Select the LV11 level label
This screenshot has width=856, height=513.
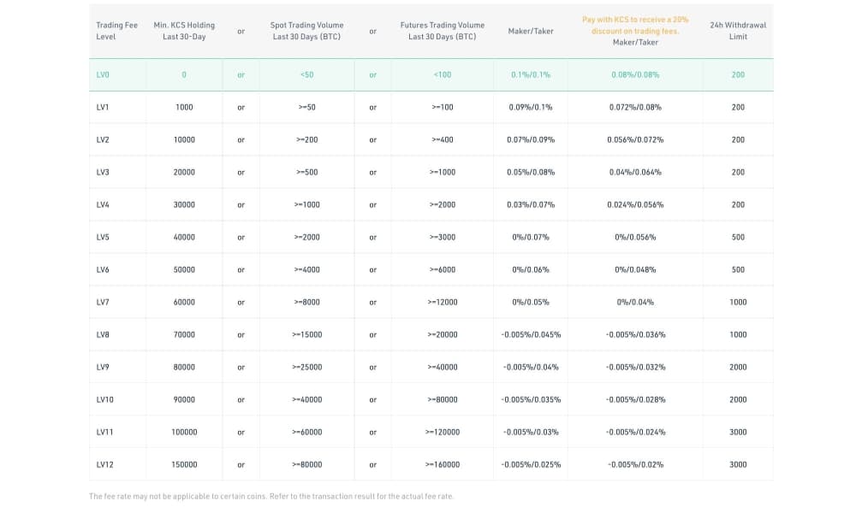(104, 433)
